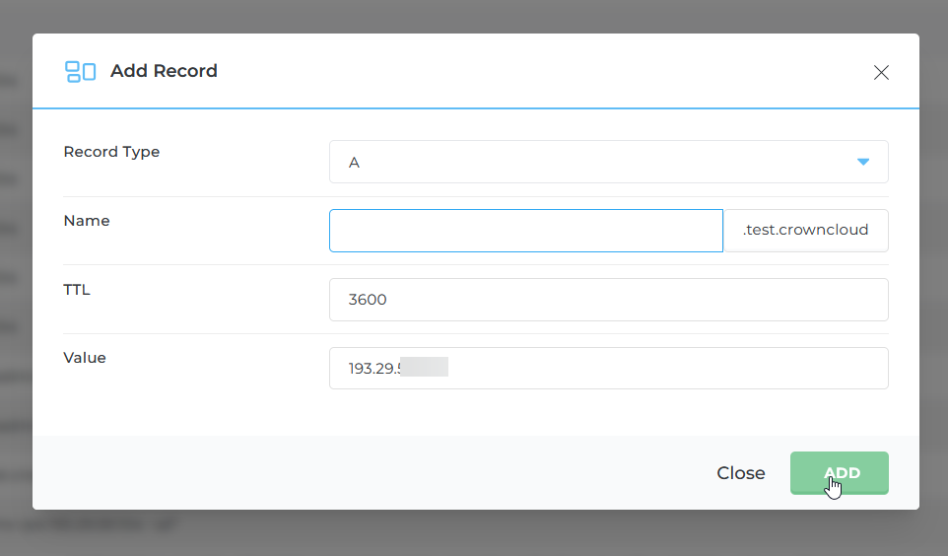Click the Add Record dialog title
Screen dimensions: 948x556
pos(164,71)
